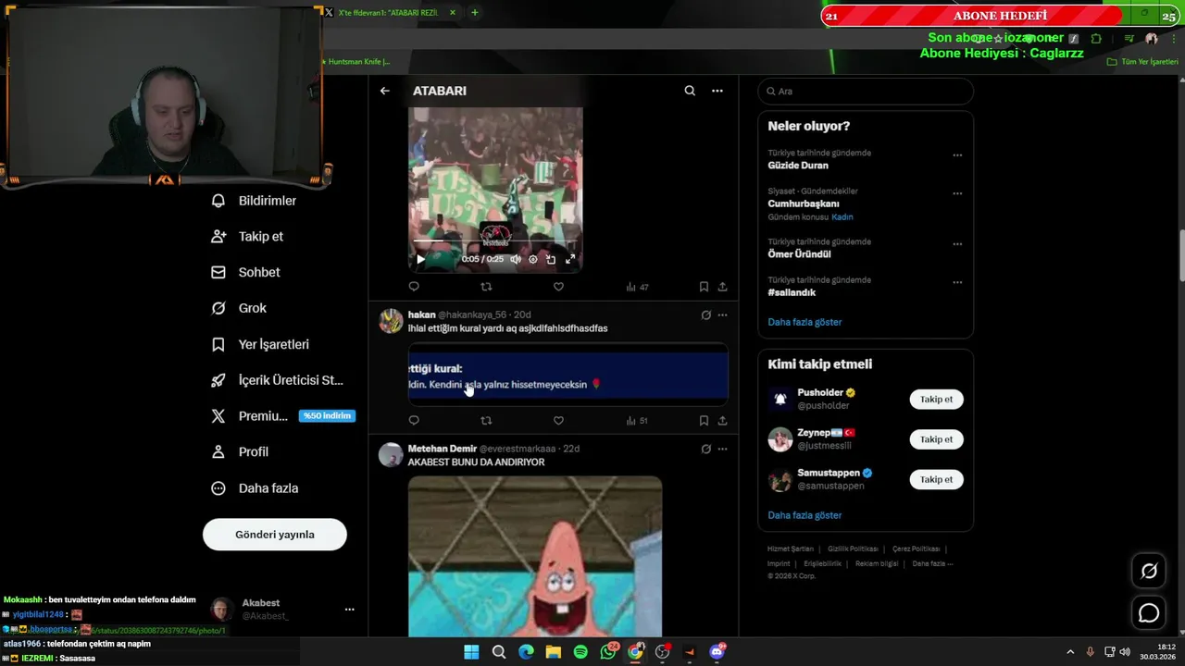Toggle picture-in-picture on the video

tap(551, 259)
